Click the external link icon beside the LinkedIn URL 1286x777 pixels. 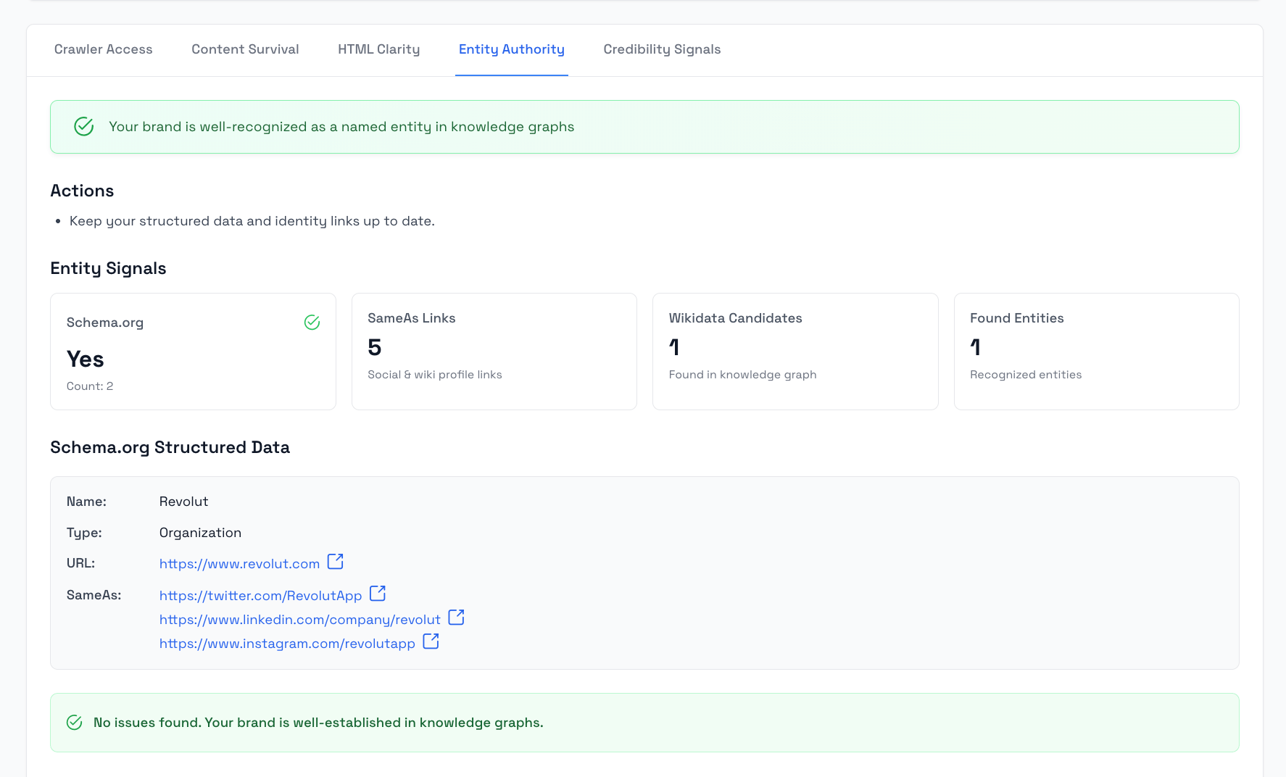456,618
